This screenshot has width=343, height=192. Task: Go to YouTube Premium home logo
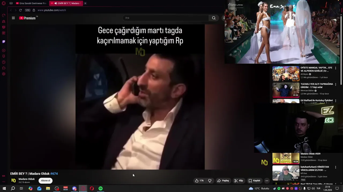click(x=27, y=18)
